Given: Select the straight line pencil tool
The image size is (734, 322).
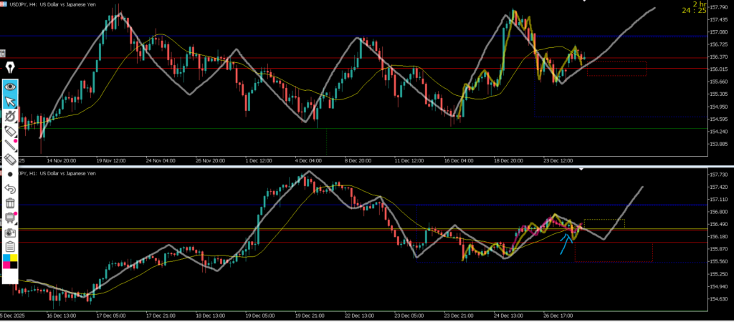Looking at the screenshot, I should click(x=11, y=145).
